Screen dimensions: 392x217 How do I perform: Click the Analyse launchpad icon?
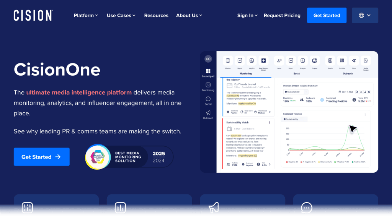(303, 61)
